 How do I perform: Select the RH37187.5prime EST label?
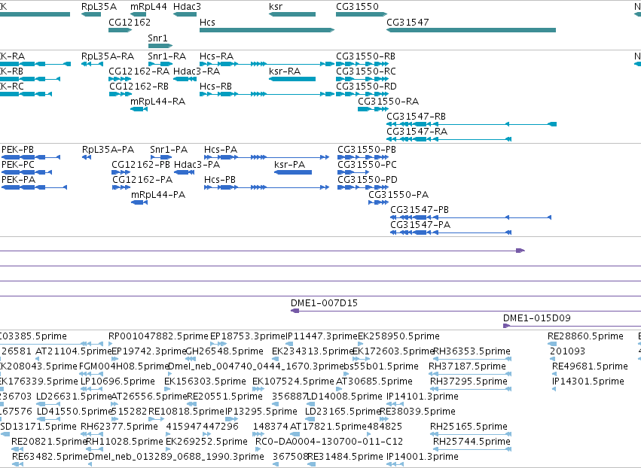pos(467,366)
